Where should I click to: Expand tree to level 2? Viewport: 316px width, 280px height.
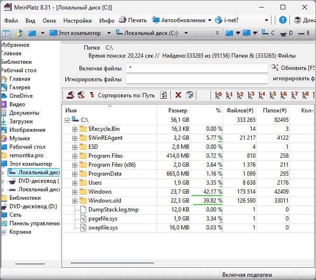[240, 95]
